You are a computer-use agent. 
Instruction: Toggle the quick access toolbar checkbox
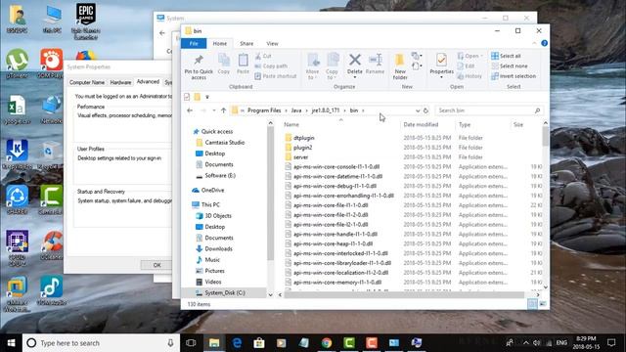coord(187,97)
